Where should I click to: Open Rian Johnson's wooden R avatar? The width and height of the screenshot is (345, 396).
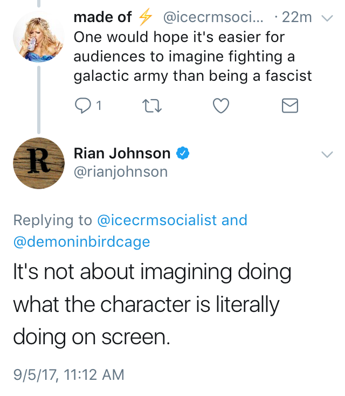38,163
